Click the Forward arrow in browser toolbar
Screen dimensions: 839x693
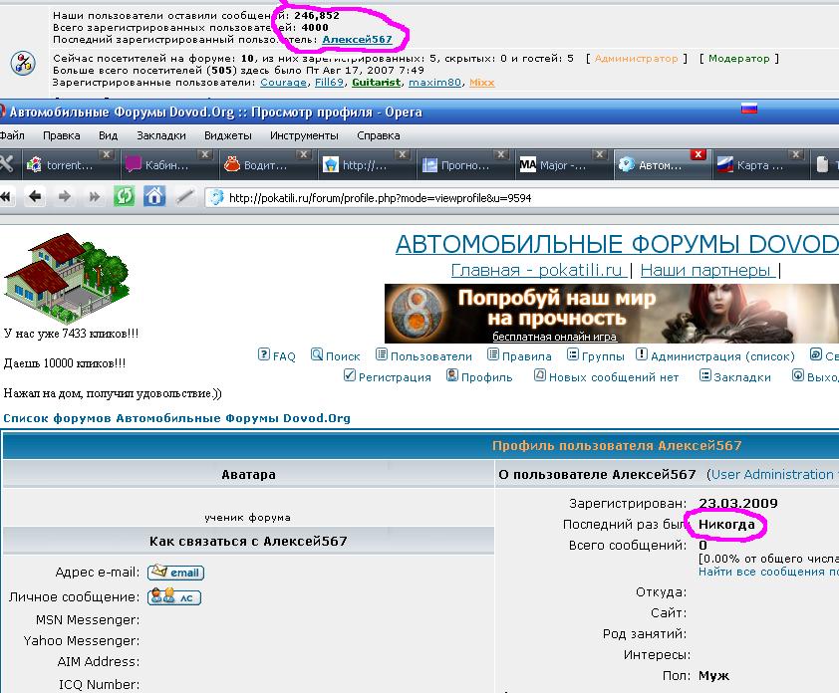tap(66, 196)
